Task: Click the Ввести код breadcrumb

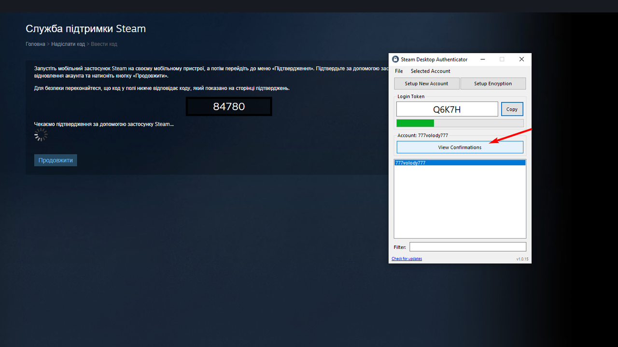Action: pyautogui.click(x=104, y=44)
